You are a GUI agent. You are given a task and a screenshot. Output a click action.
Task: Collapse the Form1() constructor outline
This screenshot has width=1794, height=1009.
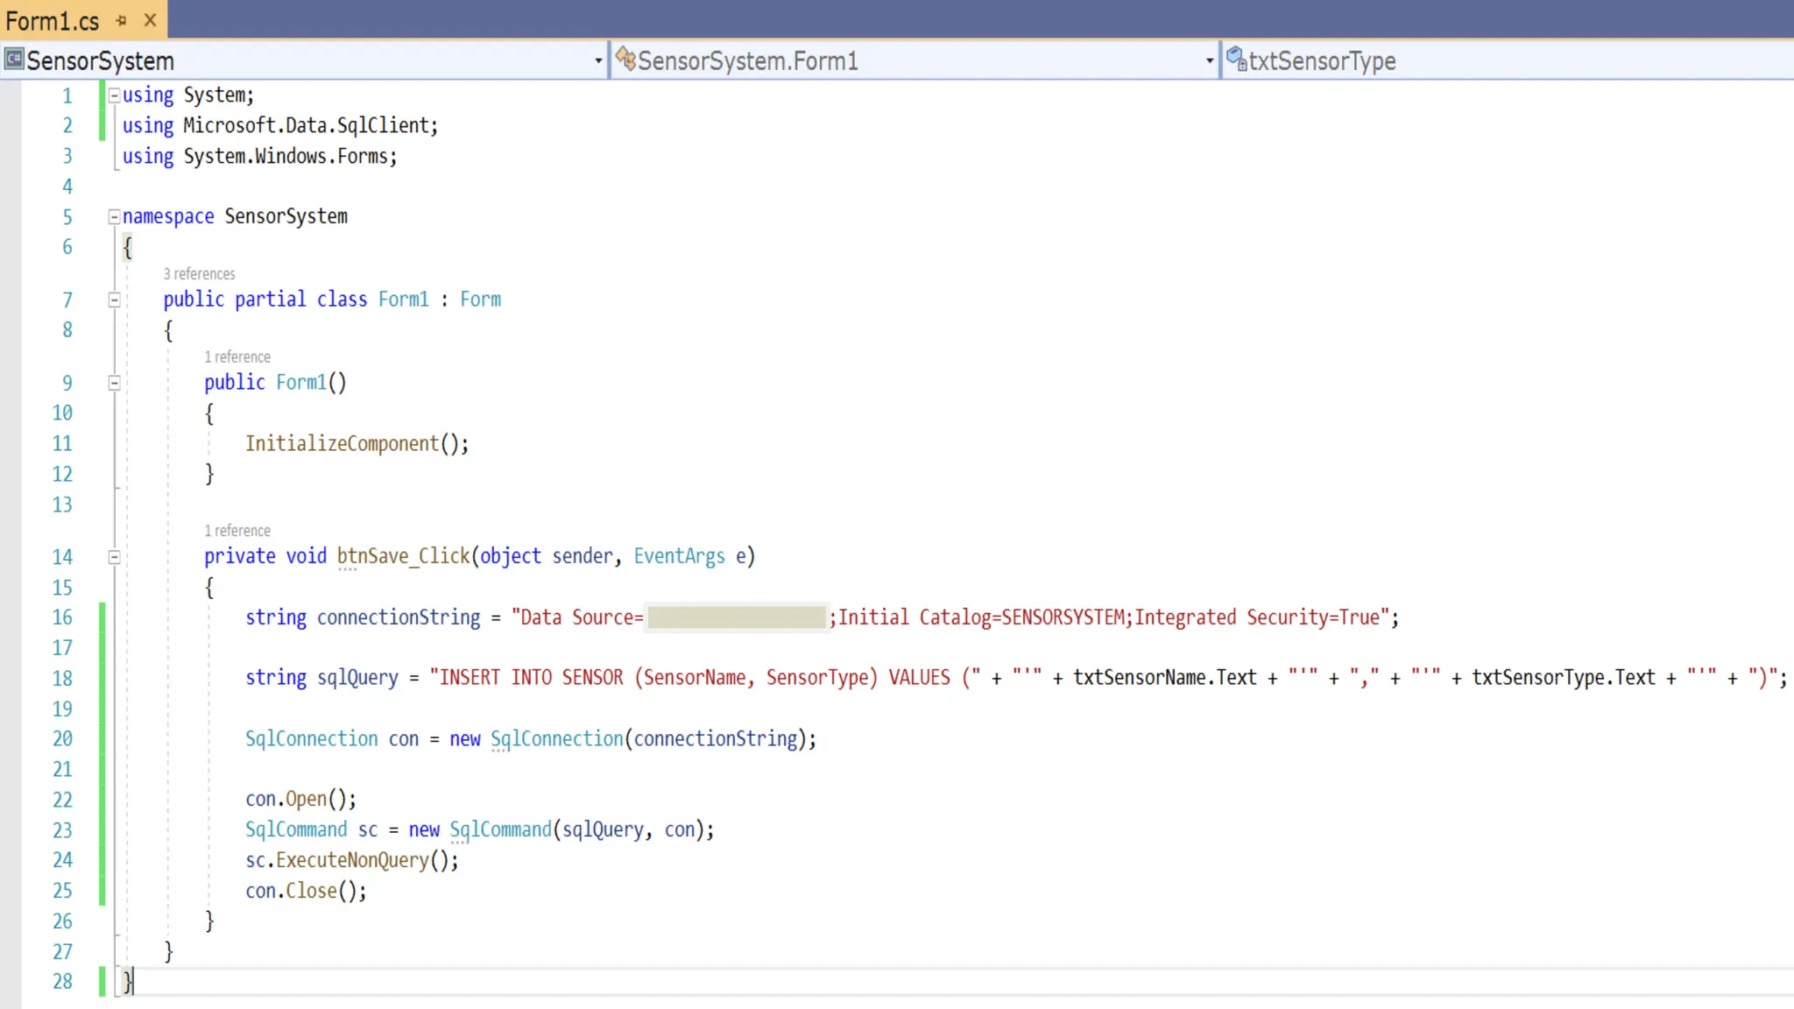pyautogui.click(x=114, y=383)
